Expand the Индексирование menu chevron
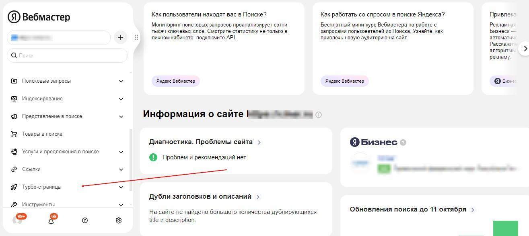The height and width of the screenshot is (236, 529). tap(121, 99)
